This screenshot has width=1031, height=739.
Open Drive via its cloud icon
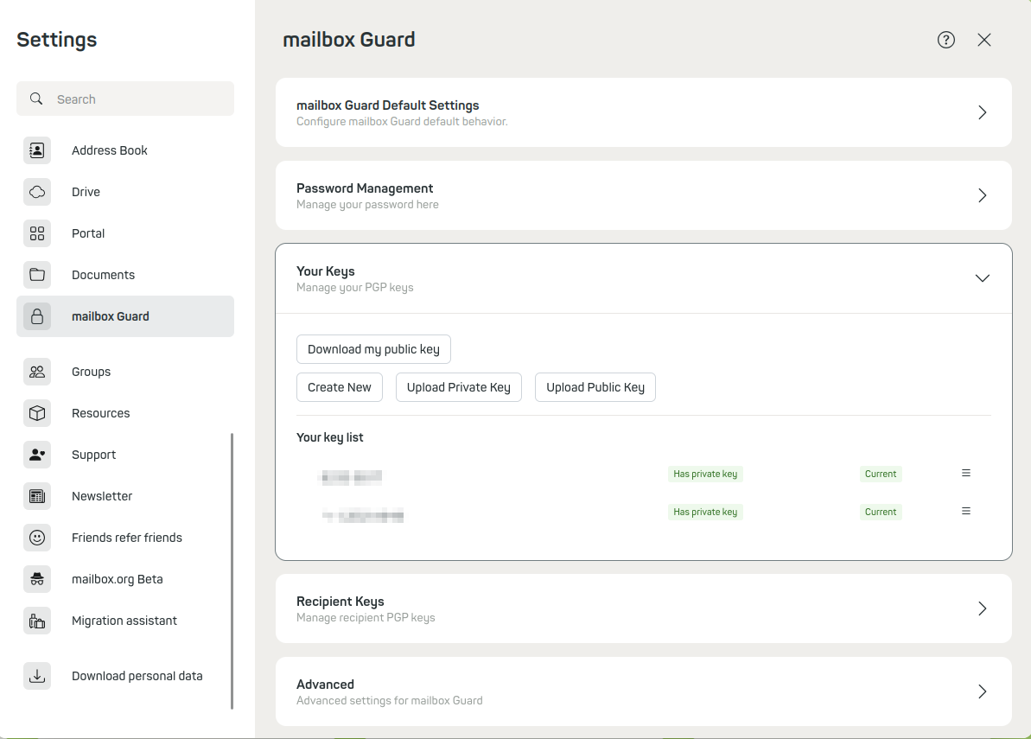(x=37, y=192)
